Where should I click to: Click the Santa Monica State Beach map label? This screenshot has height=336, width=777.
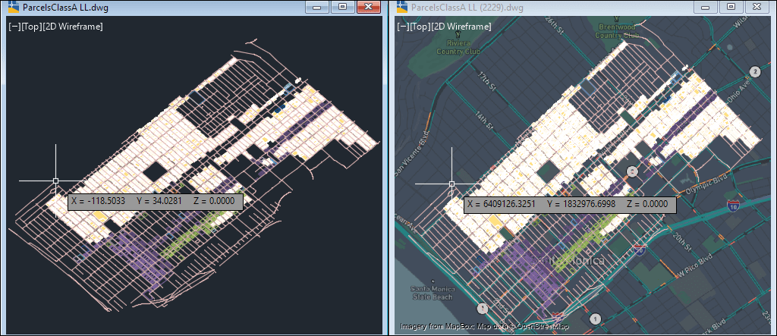coord(433,293)
